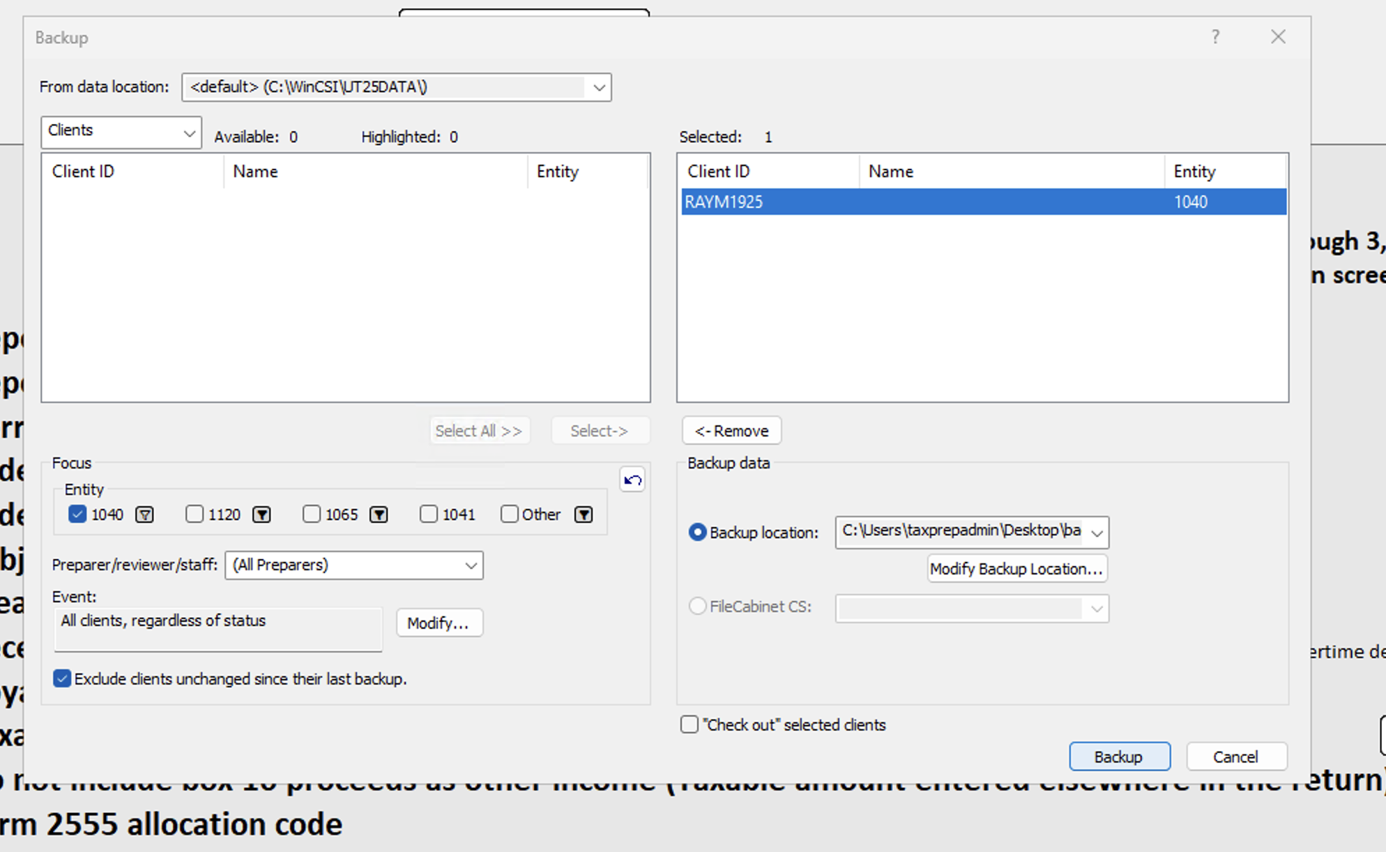Enable the 1065 entity checkbox

pos(312,515)
